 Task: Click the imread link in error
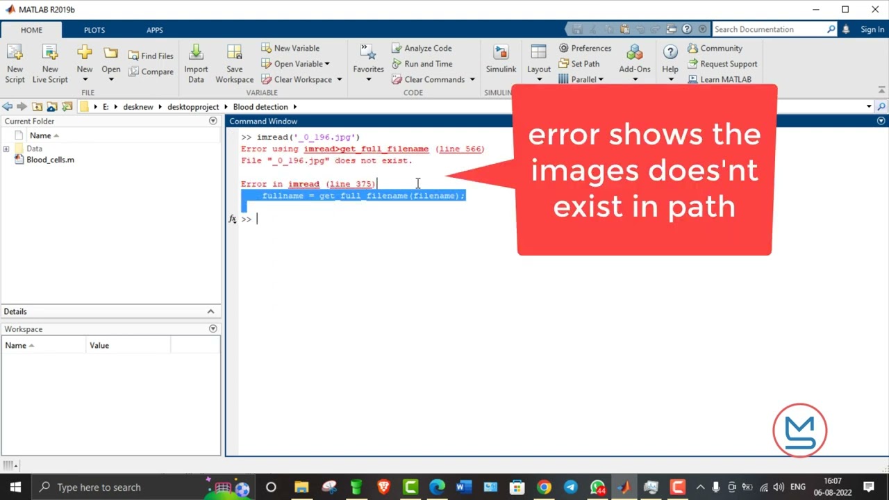coord(304,184)
